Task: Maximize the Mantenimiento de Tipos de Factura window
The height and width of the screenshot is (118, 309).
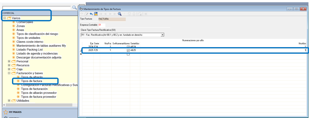Action: coord(296,9)
